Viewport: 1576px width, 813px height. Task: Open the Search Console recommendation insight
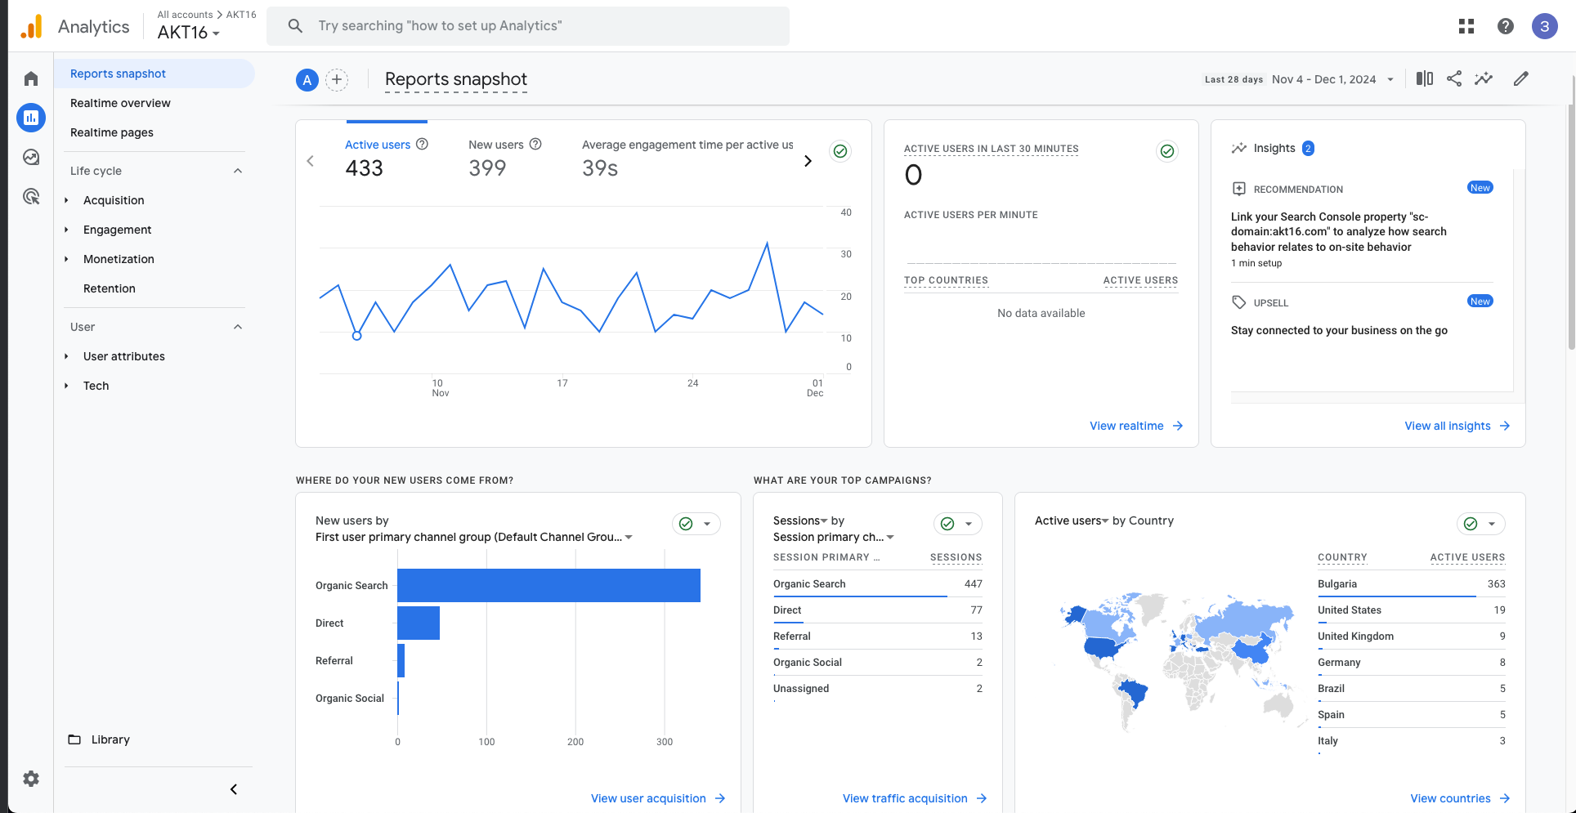(1362, 225)
